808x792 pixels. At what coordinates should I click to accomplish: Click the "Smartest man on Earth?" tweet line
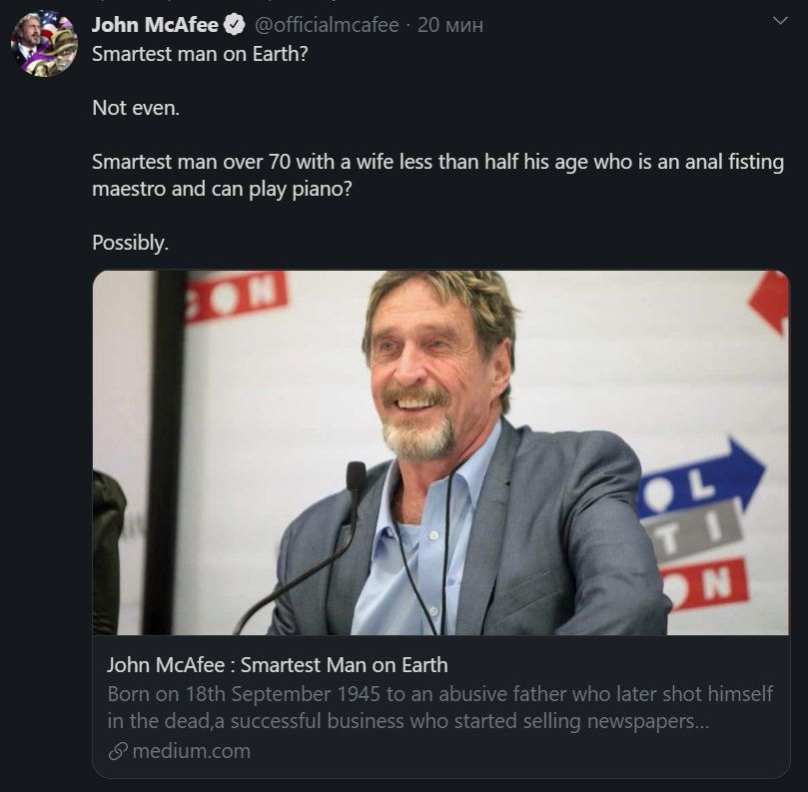click(200, 54)
